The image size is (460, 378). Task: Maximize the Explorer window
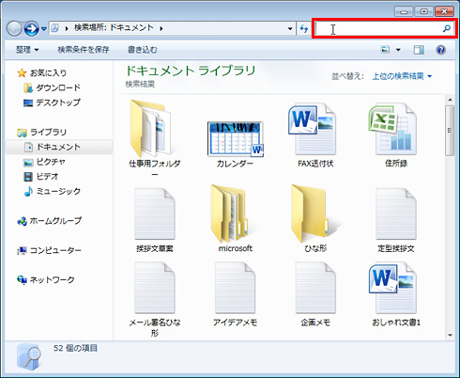(x=423, y=11)
